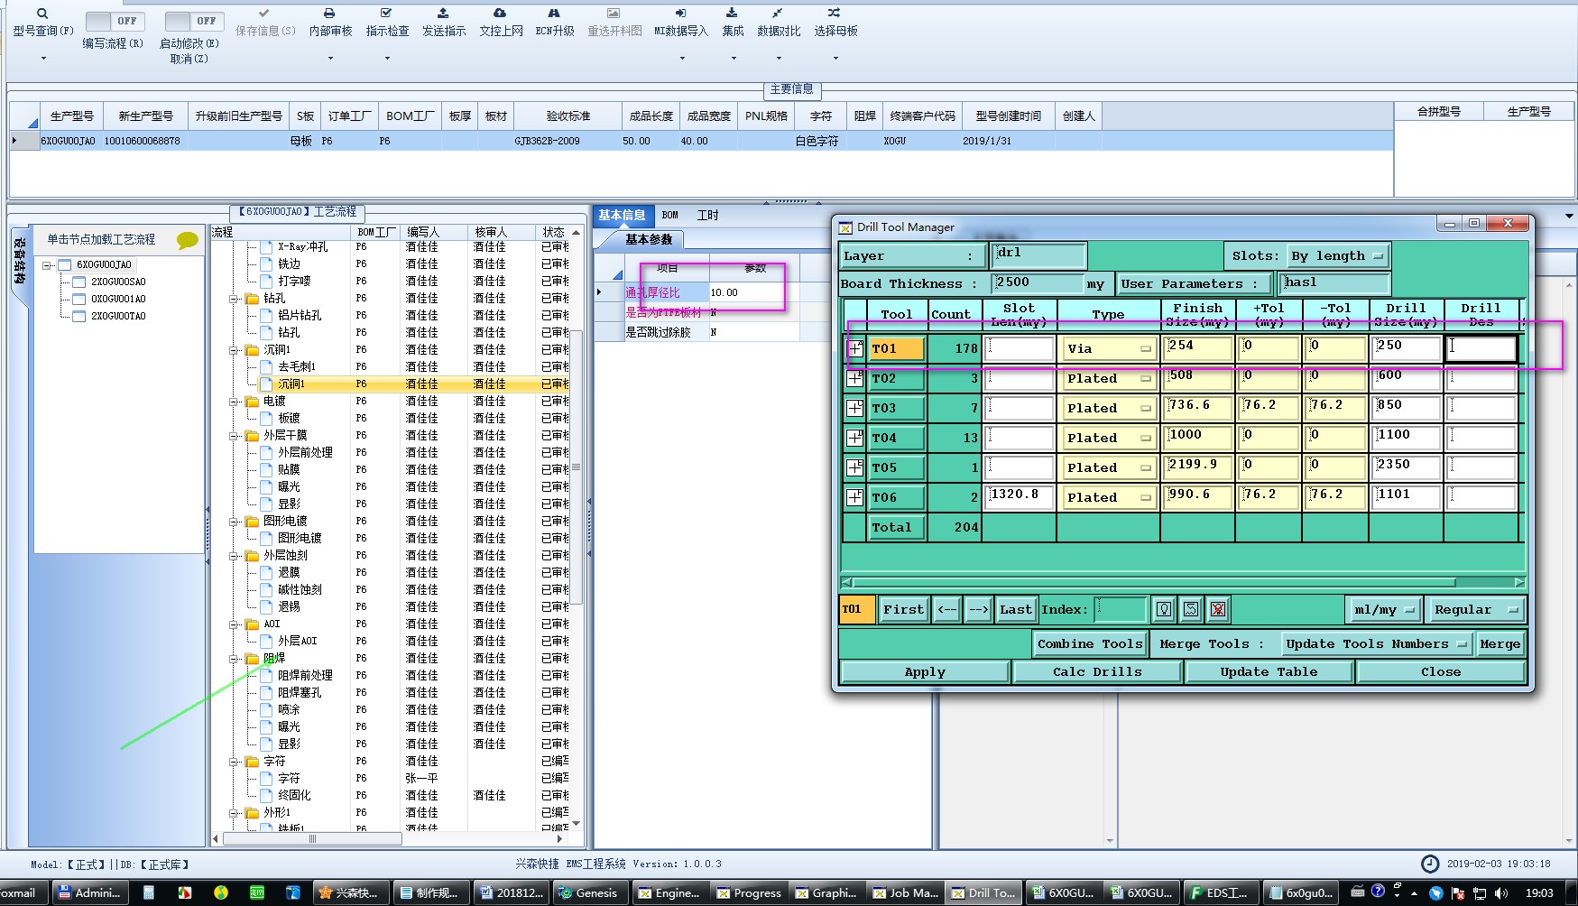Click the Last navigation button
Image resolution: width=1578 pixels, height=906 pixels.
(x=1015, y=609)
